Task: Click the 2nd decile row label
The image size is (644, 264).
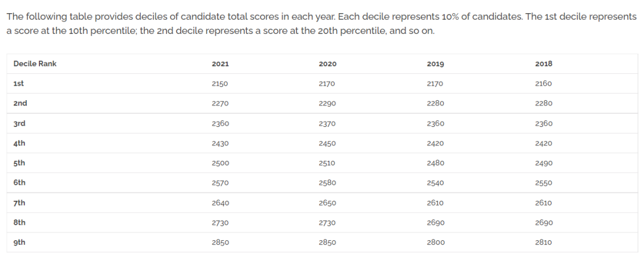Action: tap(20, 103)
